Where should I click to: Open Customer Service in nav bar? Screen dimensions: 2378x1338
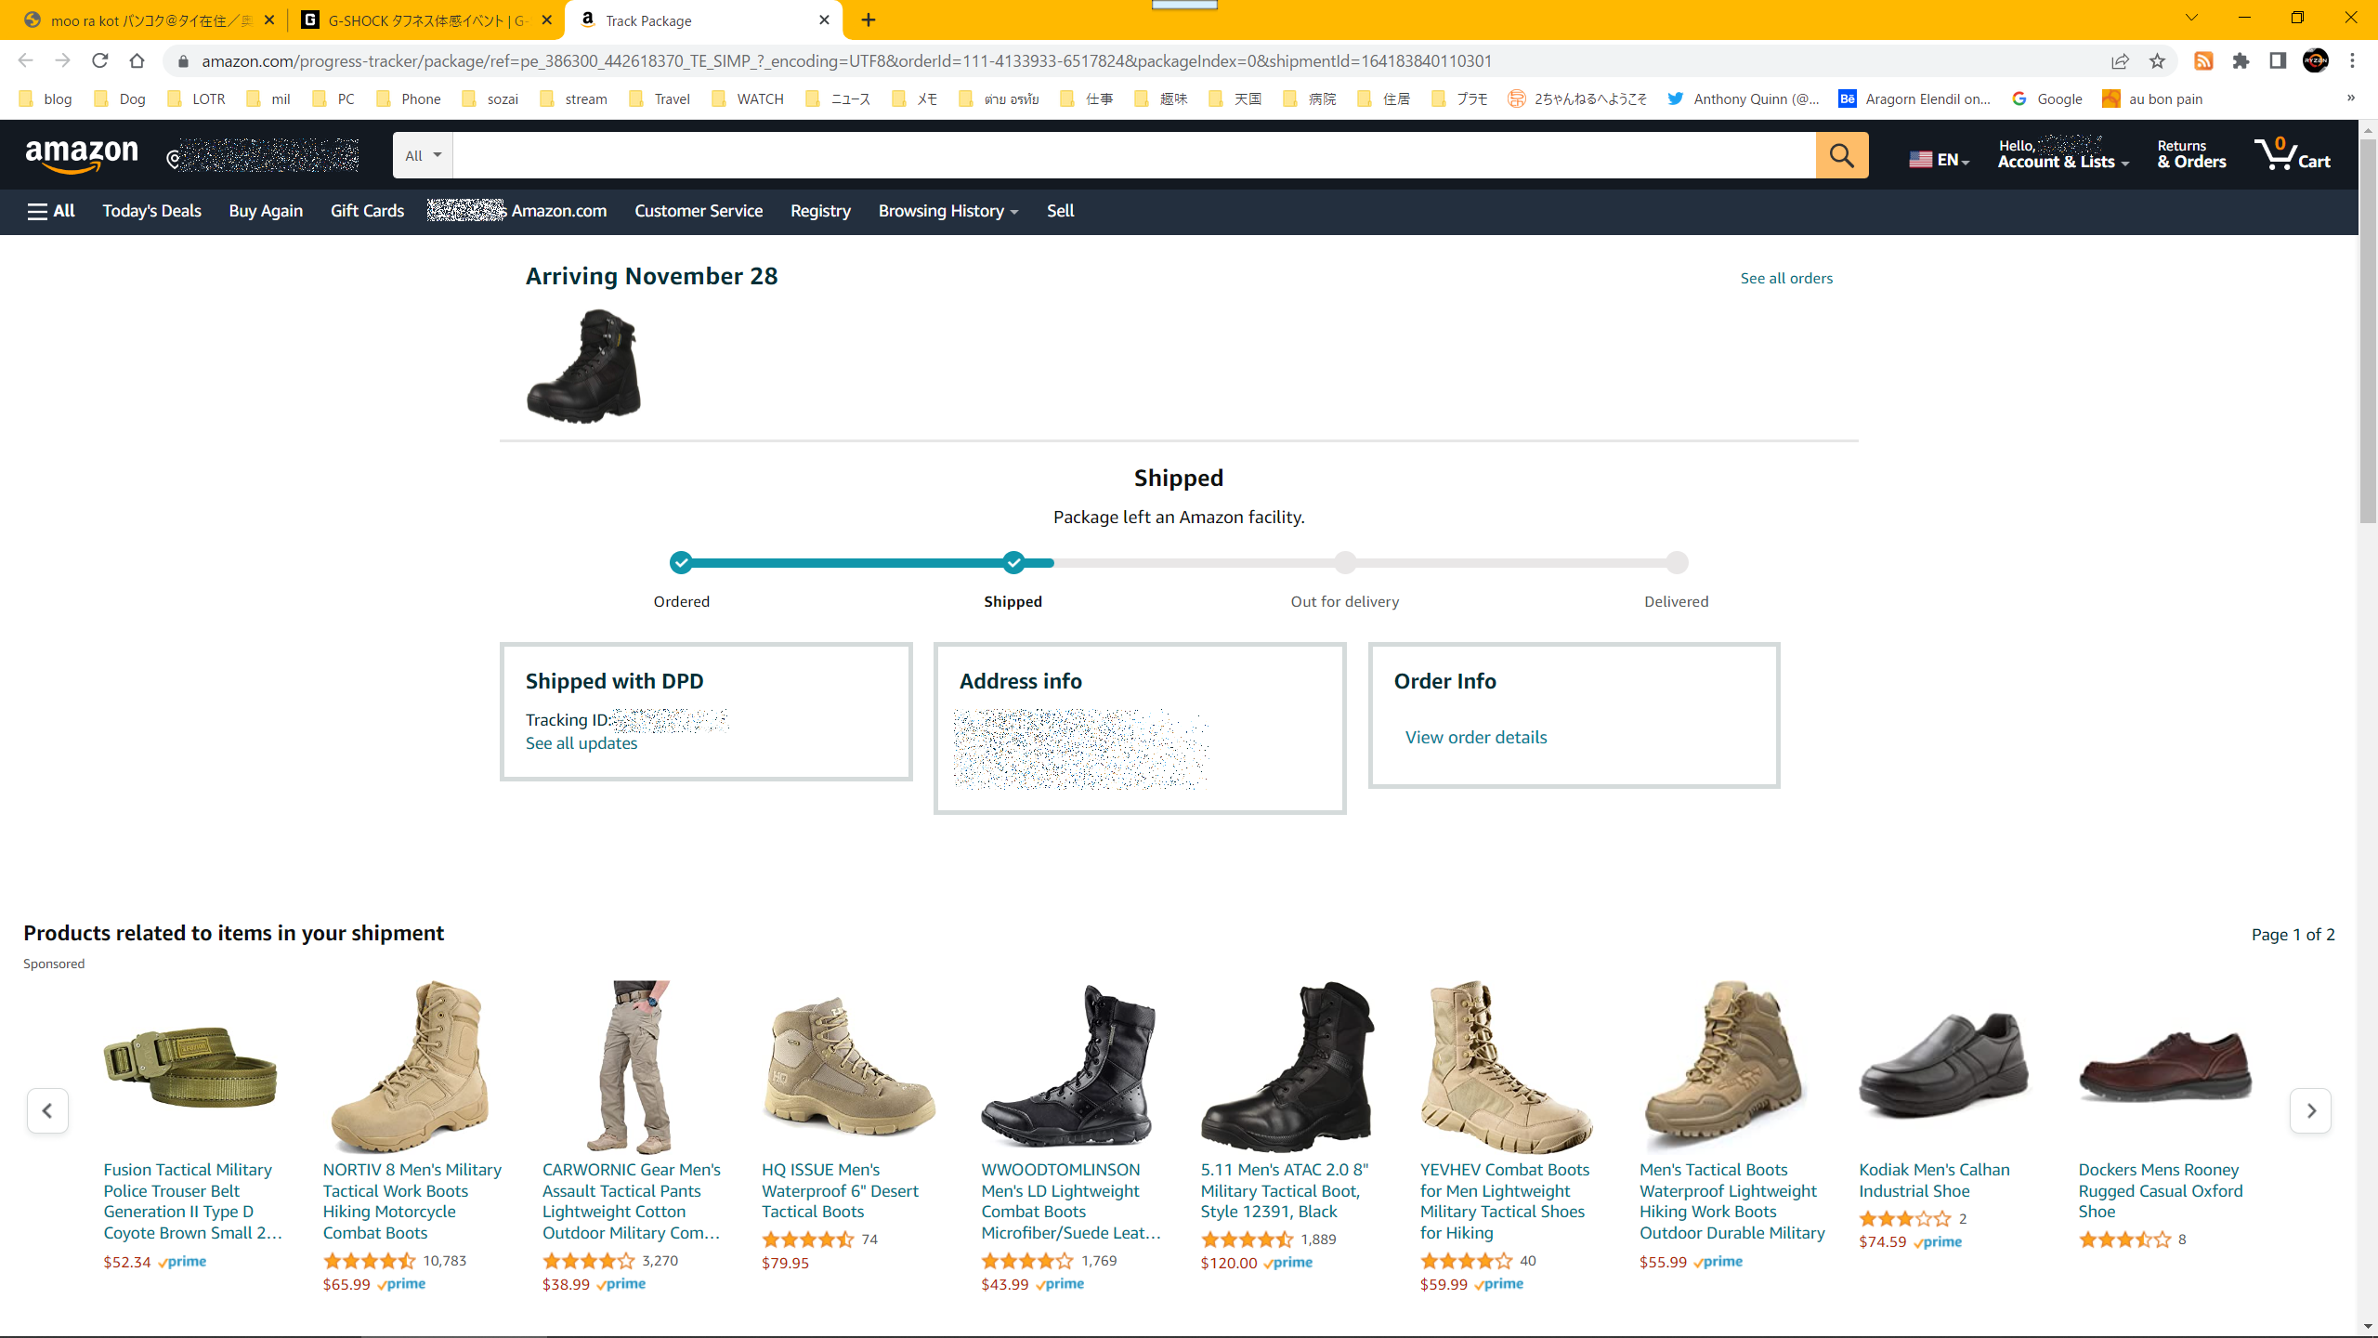point(699,211)
